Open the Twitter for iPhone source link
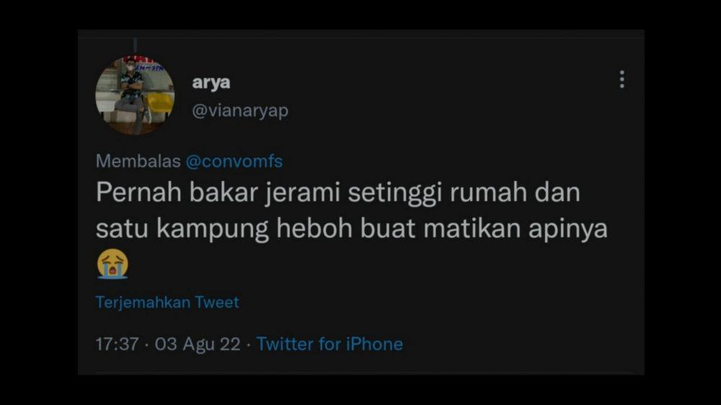721x405 pixels. [x=329, y=344]
